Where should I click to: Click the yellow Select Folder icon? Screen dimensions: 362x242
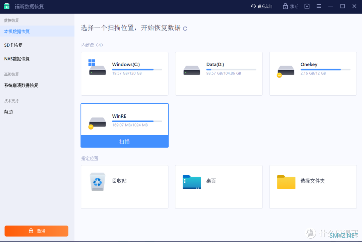(286, 182)
